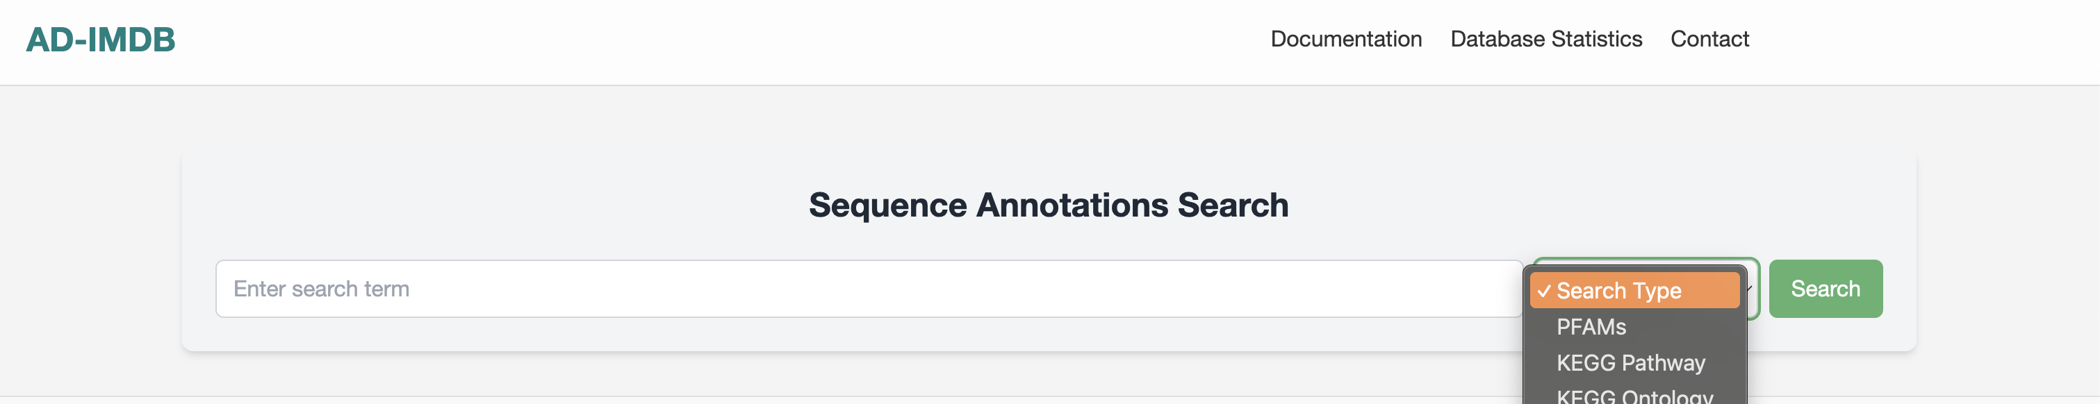The height and width of the screenshot is (404, 2100).
Task: Open the Search Type dropdown
Action: click(1641, 290)
